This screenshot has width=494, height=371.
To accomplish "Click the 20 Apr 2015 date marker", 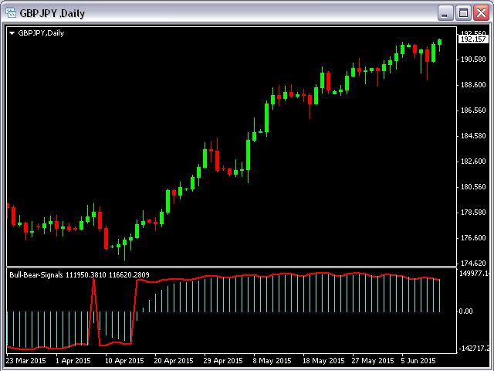I will coord(174,361).
